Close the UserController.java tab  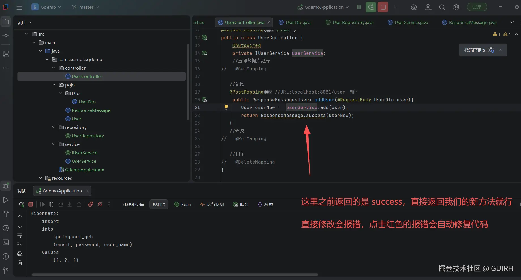click(269, 22)
